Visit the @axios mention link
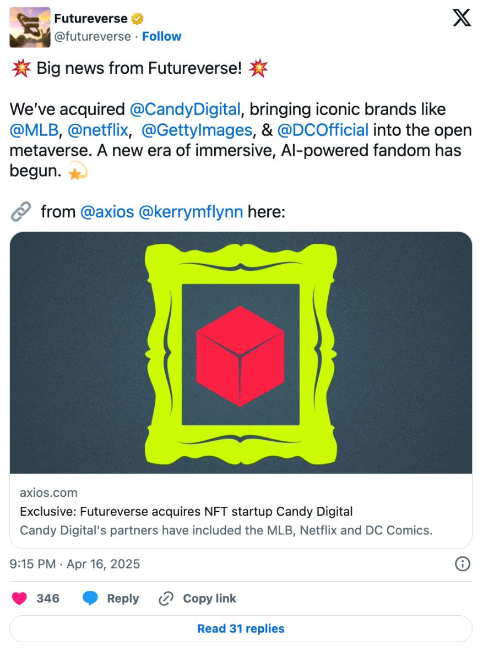 pos(107,211)
